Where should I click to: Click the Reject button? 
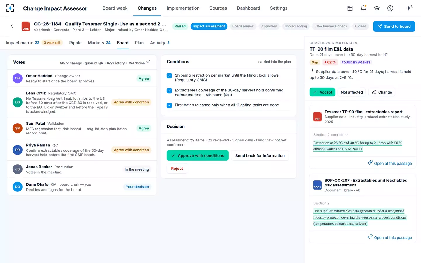pos(177,169)
